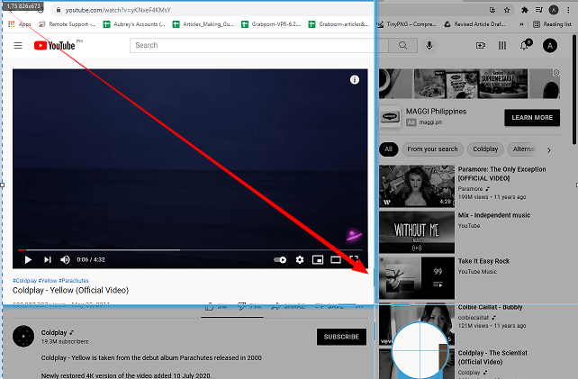The image size is (578, 379).
Task: Open Aubrey's Accounts bookmark
Action: [x=134, y=24]
